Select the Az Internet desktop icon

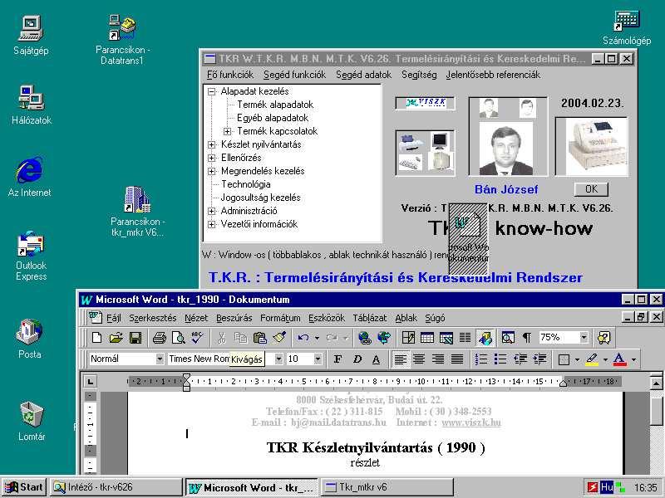click(30, 177)
